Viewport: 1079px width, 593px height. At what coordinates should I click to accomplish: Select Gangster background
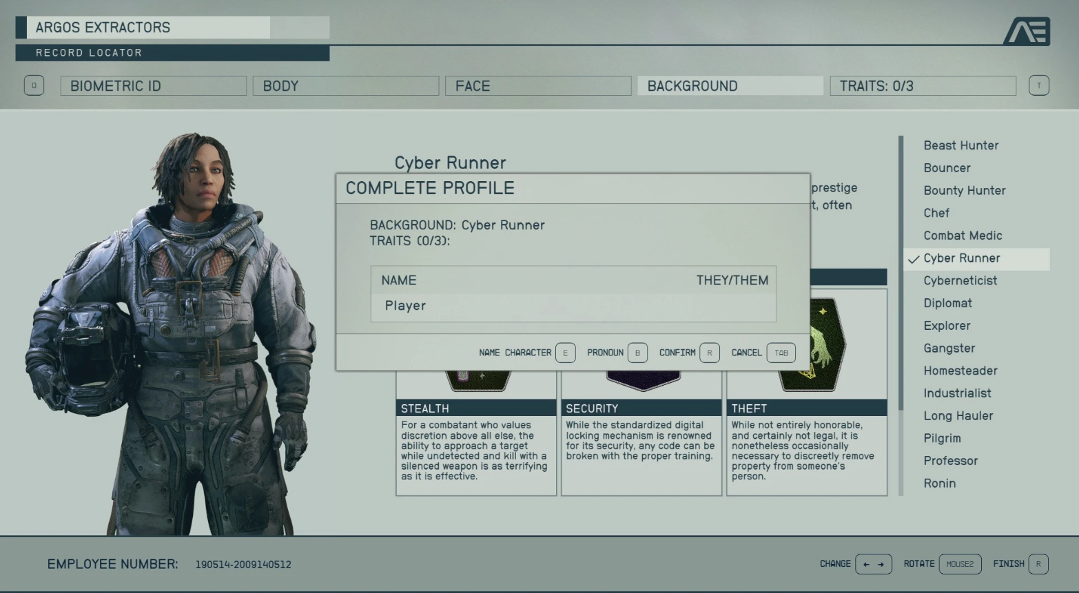(949, 348)
